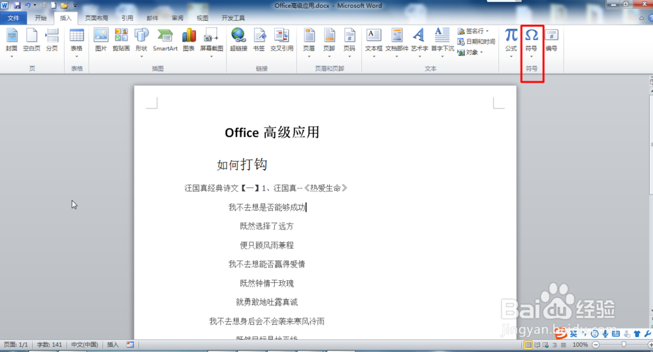
Task: Click the language indicator 中文(中国)
Action: (84, 345)
